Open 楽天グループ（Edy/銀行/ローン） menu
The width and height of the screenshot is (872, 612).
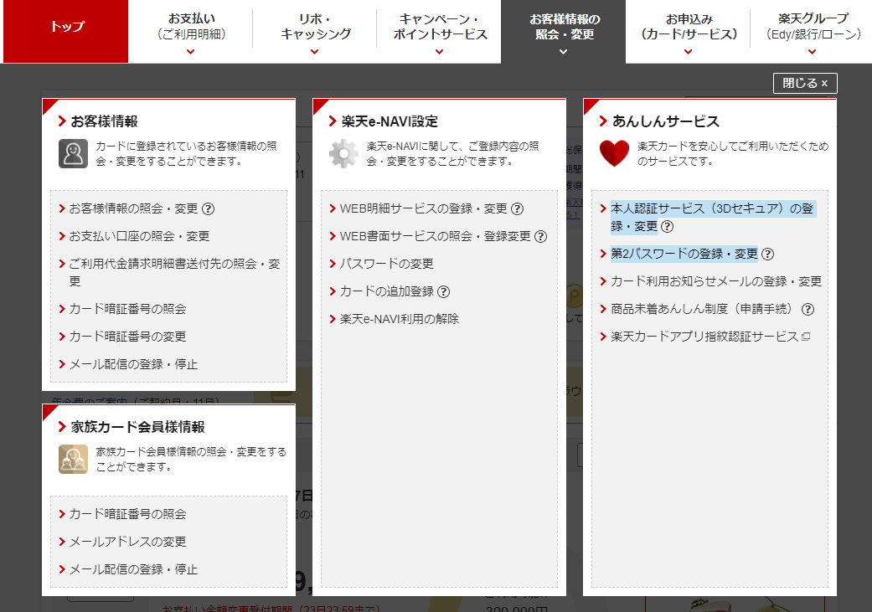812,31
